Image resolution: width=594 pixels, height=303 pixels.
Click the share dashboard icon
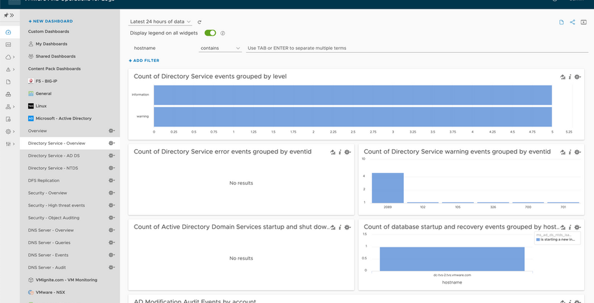[x=573, y=22]
